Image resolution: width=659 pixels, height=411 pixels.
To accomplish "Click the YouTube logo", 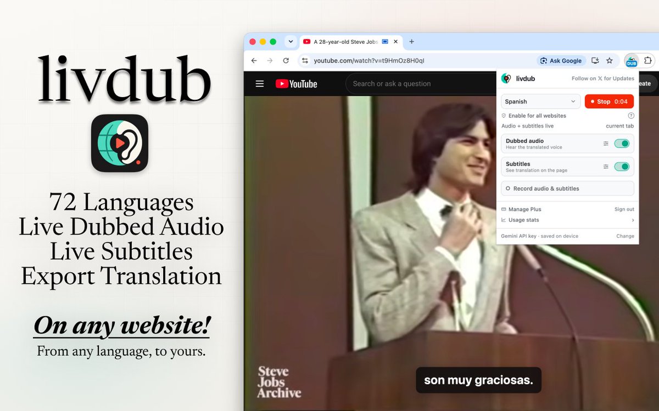I will [x=297, y=84].
